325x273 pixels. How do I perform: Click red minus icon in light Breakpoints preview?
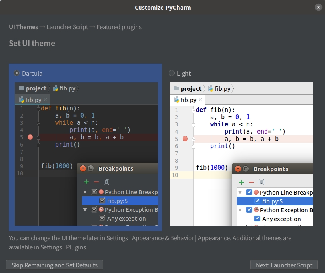click(x=251, y=182)
